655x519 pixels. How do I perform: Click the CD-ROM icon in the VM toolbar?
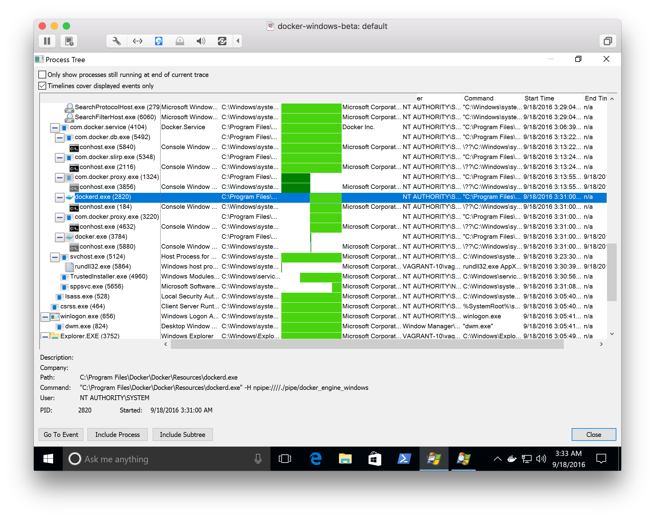point(180,41)
